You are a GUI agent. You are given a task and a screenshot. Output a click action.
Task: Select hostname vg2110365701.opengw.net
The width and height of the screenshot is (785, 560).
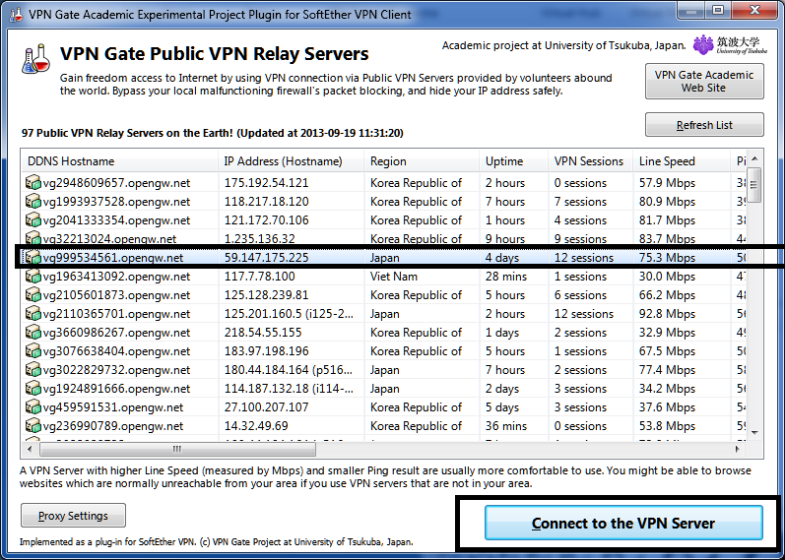pos(116,314)
